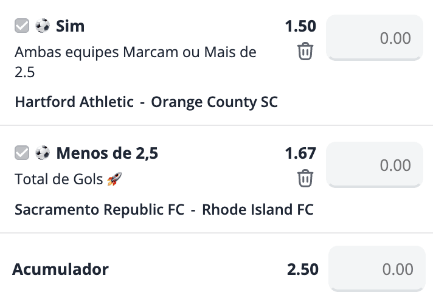Click the Acumulador 2.50 combined odds
The width and height of the screenshot is (433, 298).
pos(303,269)
